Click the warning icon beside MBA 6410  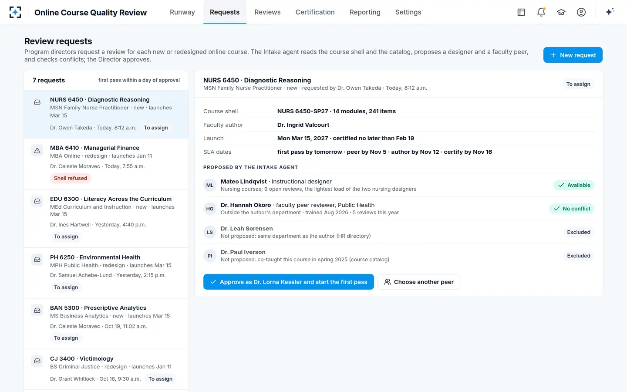(37, 150)
